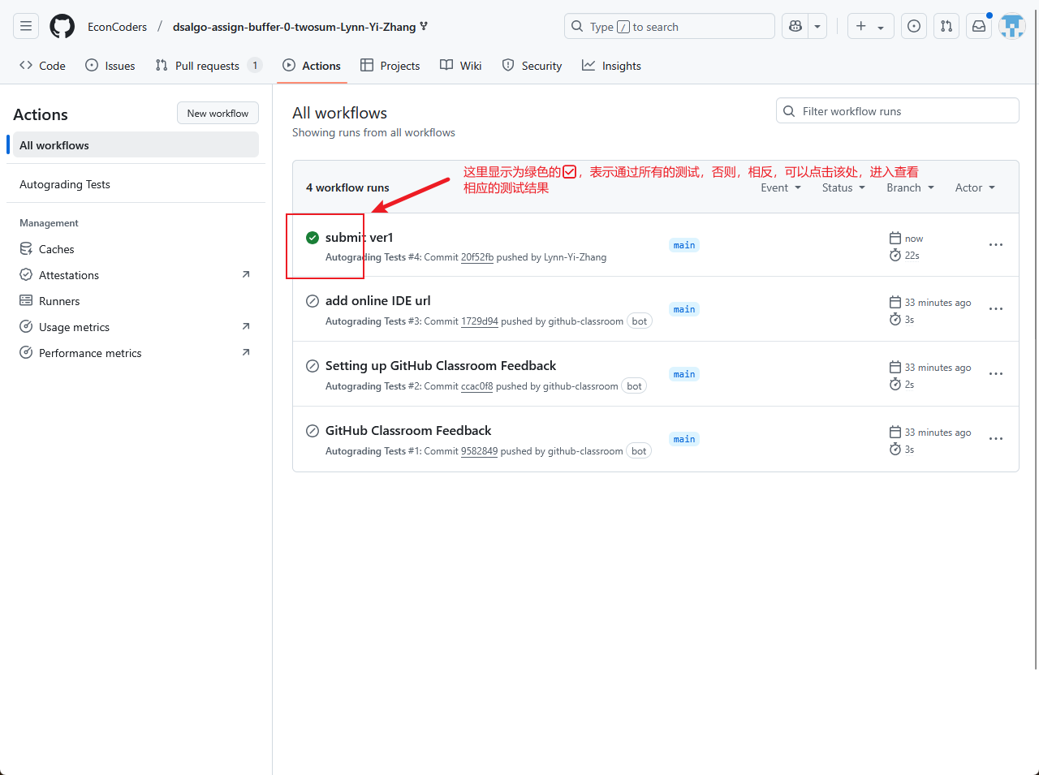Open the issues icon in top header

tap(914, 26)
